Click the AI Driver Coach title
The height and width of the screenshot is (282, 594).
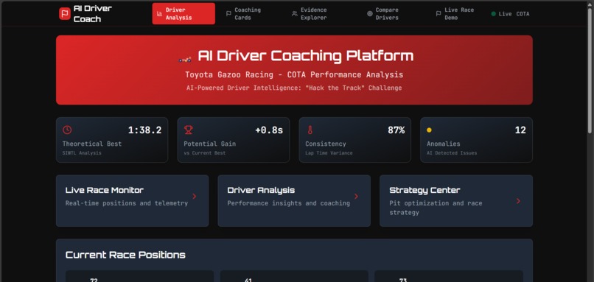point(92,14)
